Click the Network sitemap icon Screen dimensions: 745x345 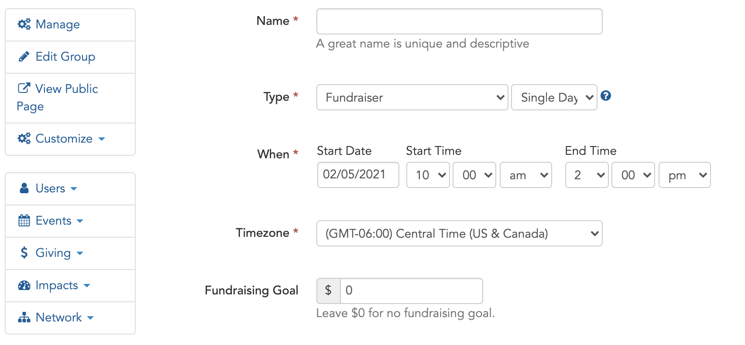[24, 318]
